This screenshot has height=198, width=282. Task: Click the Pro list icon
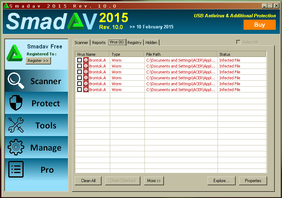(16, 169)
